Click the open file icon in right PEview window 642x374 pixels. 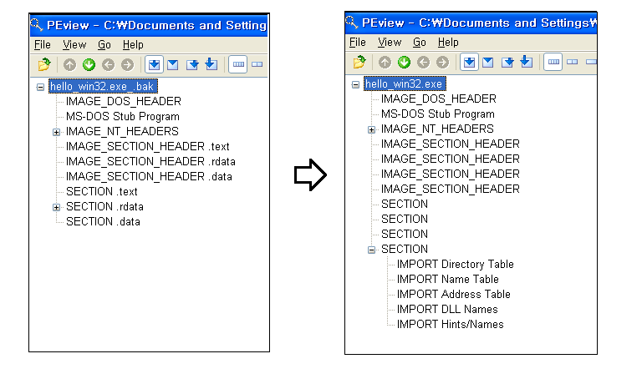point(359,62)
